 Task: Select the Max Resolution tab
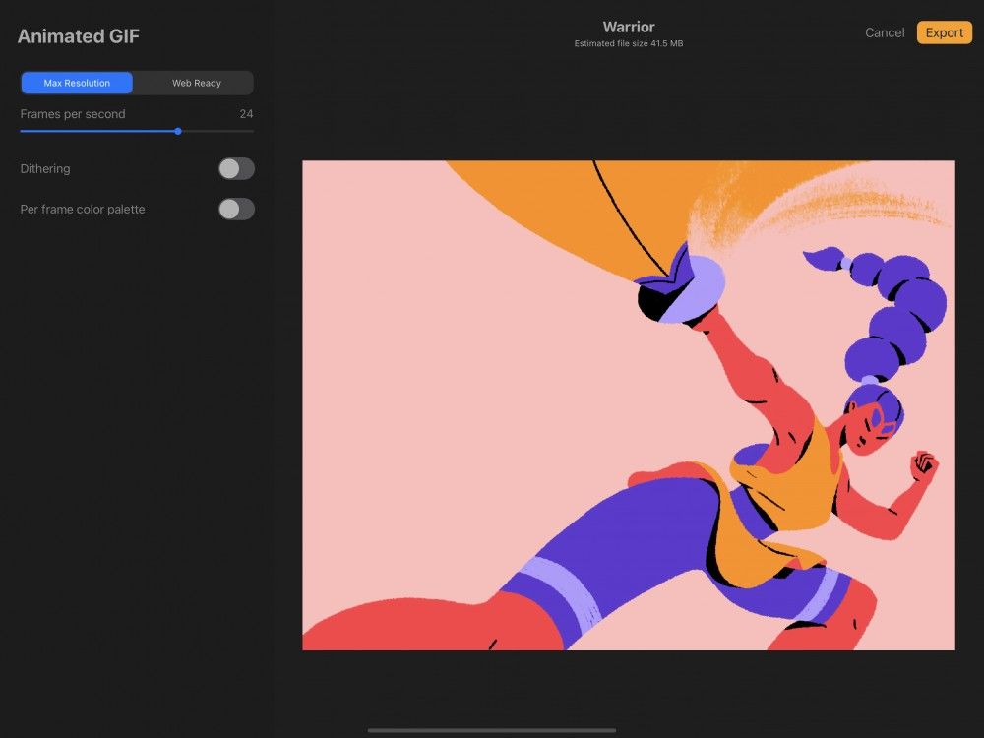tap(76, 83)
